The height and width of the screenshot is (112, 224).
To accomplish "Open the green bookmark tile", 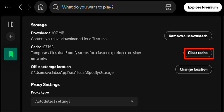I will (11, 54).
